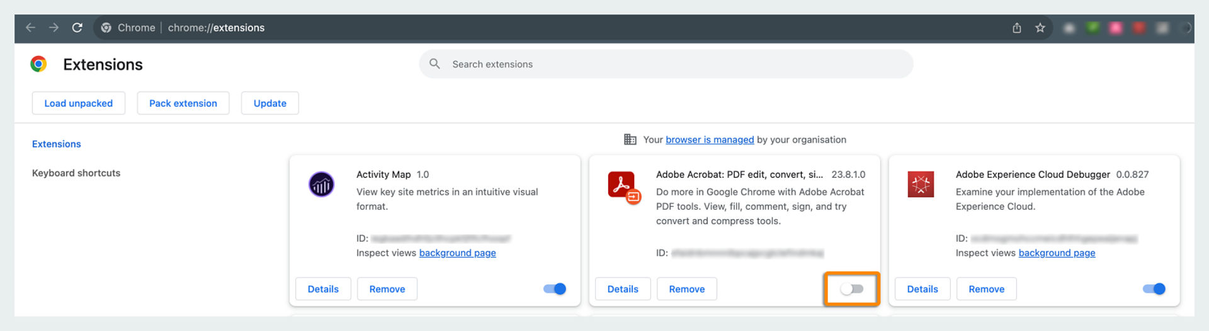Screen dimensions: 1209x331
Task: Open Keyboard shortcuts in the sidebar
Action: pyautogui.click(x=76, y=173)
